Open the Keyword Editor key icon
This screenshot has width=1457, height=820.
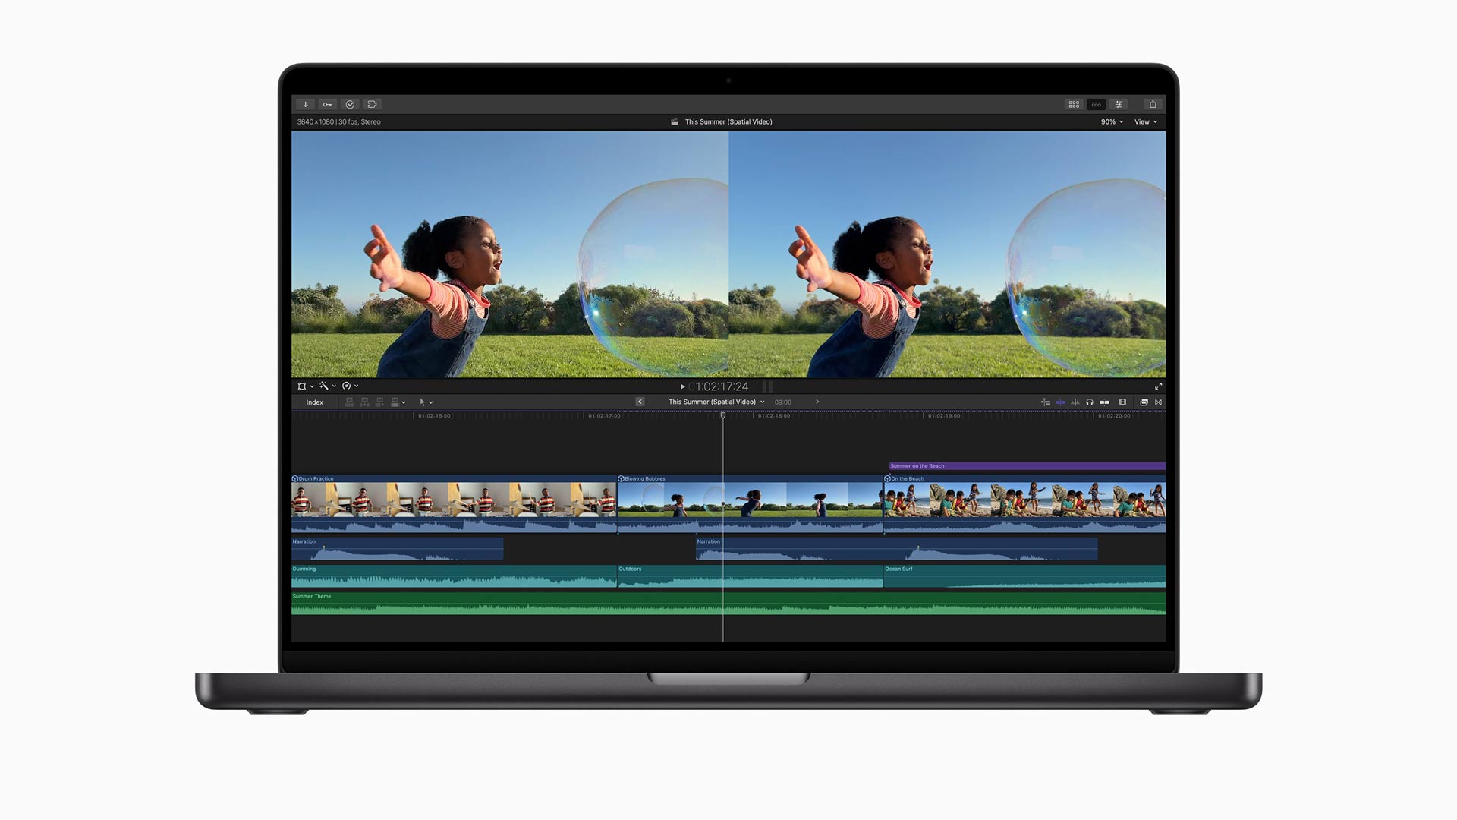click(x=327, y=105)
